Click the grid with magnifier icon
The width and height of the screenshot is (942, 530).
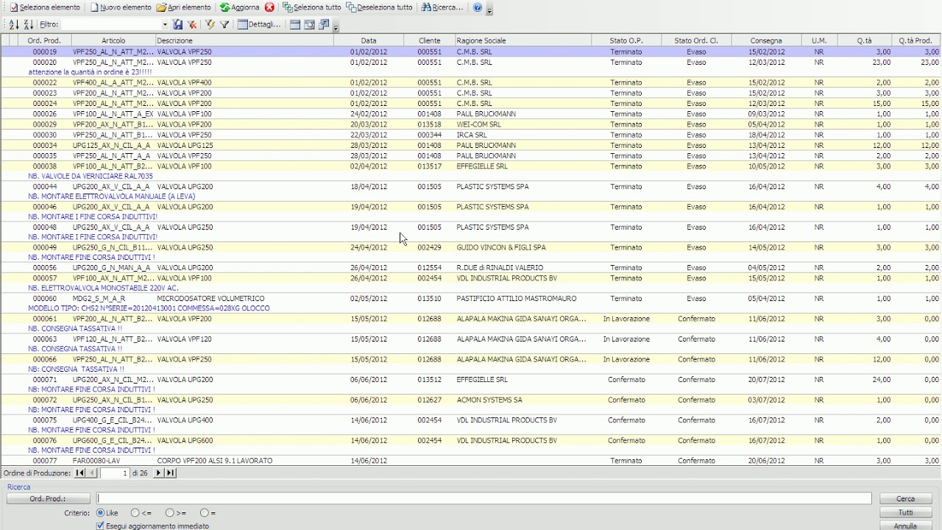tap(309, 24)
